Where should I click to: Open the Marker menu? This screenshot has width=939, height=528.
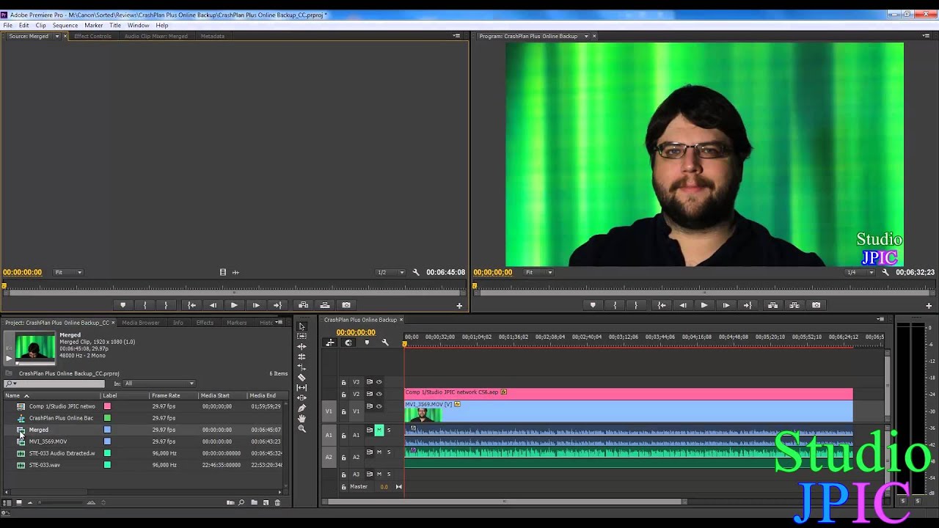point(94,25)
